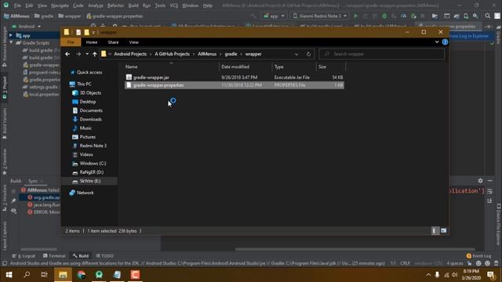Click the volume tray icon

click(455, 275)
